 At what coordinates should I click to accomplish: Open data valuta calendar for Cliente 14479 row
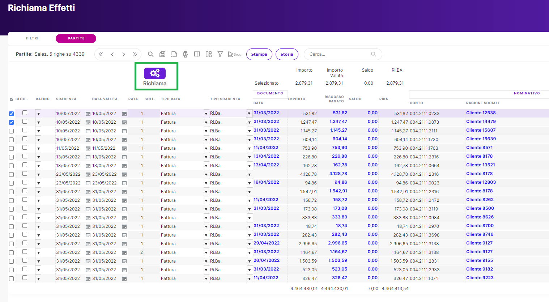pos(124,122)
